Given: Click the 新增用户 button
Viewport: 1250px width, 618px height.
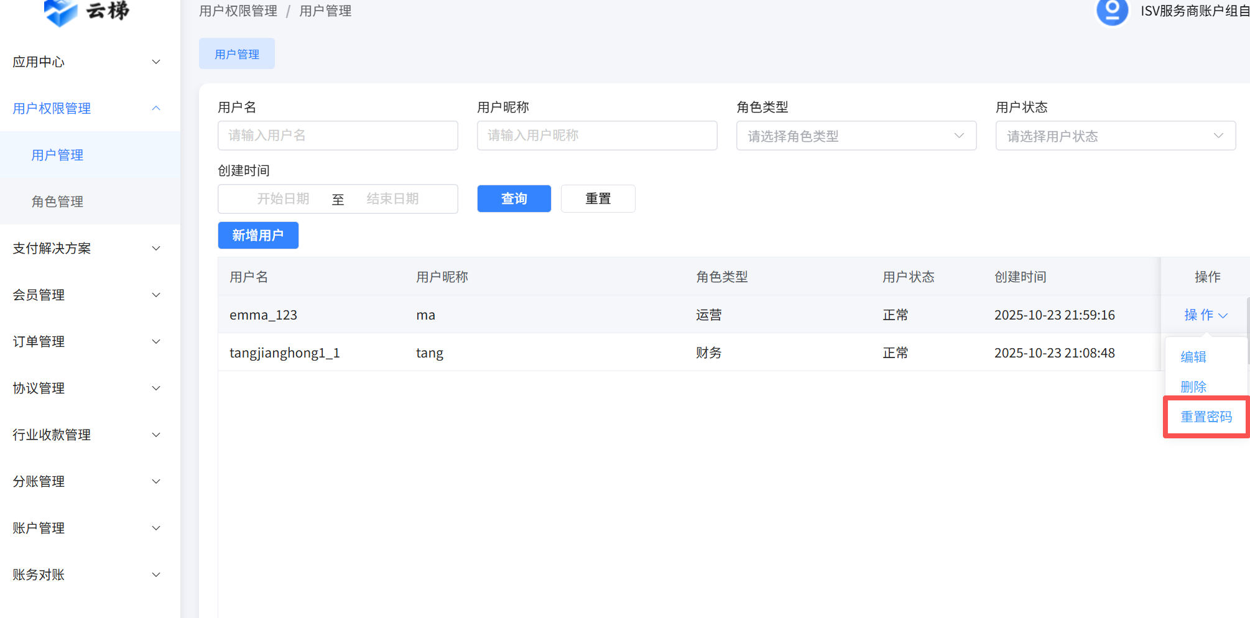Looking at the screenshot, I should [258, 236].
